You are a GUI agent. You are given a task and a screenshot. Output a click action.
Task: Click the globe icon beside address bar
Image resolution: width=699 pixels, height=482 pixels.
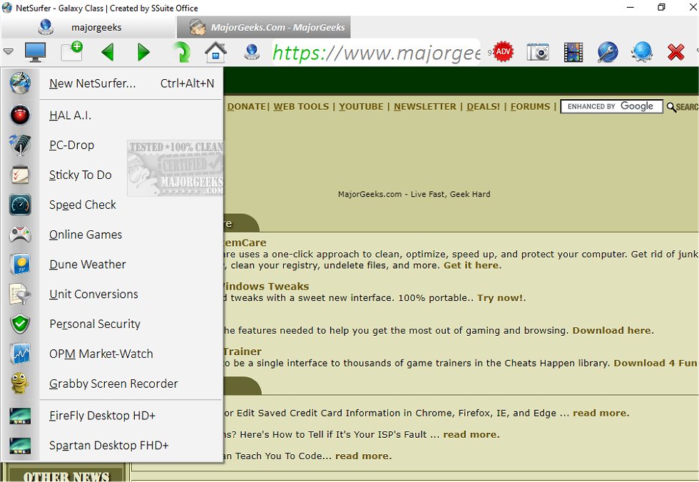pyautogui.click(x=252, y=52)
